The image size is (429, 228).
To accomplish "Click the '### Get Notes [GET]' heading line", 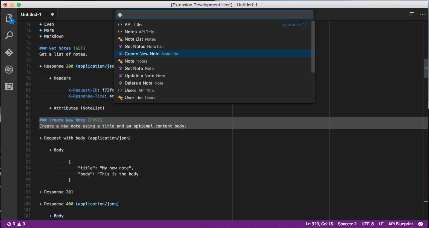I will [x=62, y=48].
